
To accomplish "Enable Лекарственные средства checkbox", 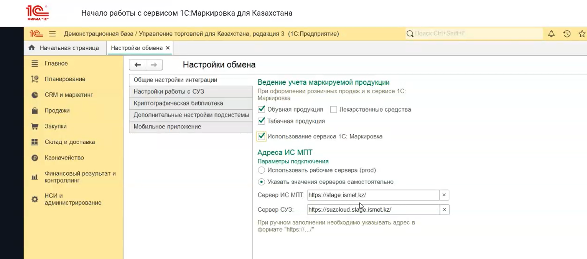I will [x=333, y=109].
